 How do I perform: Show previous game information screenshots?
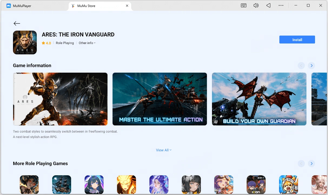301,66
